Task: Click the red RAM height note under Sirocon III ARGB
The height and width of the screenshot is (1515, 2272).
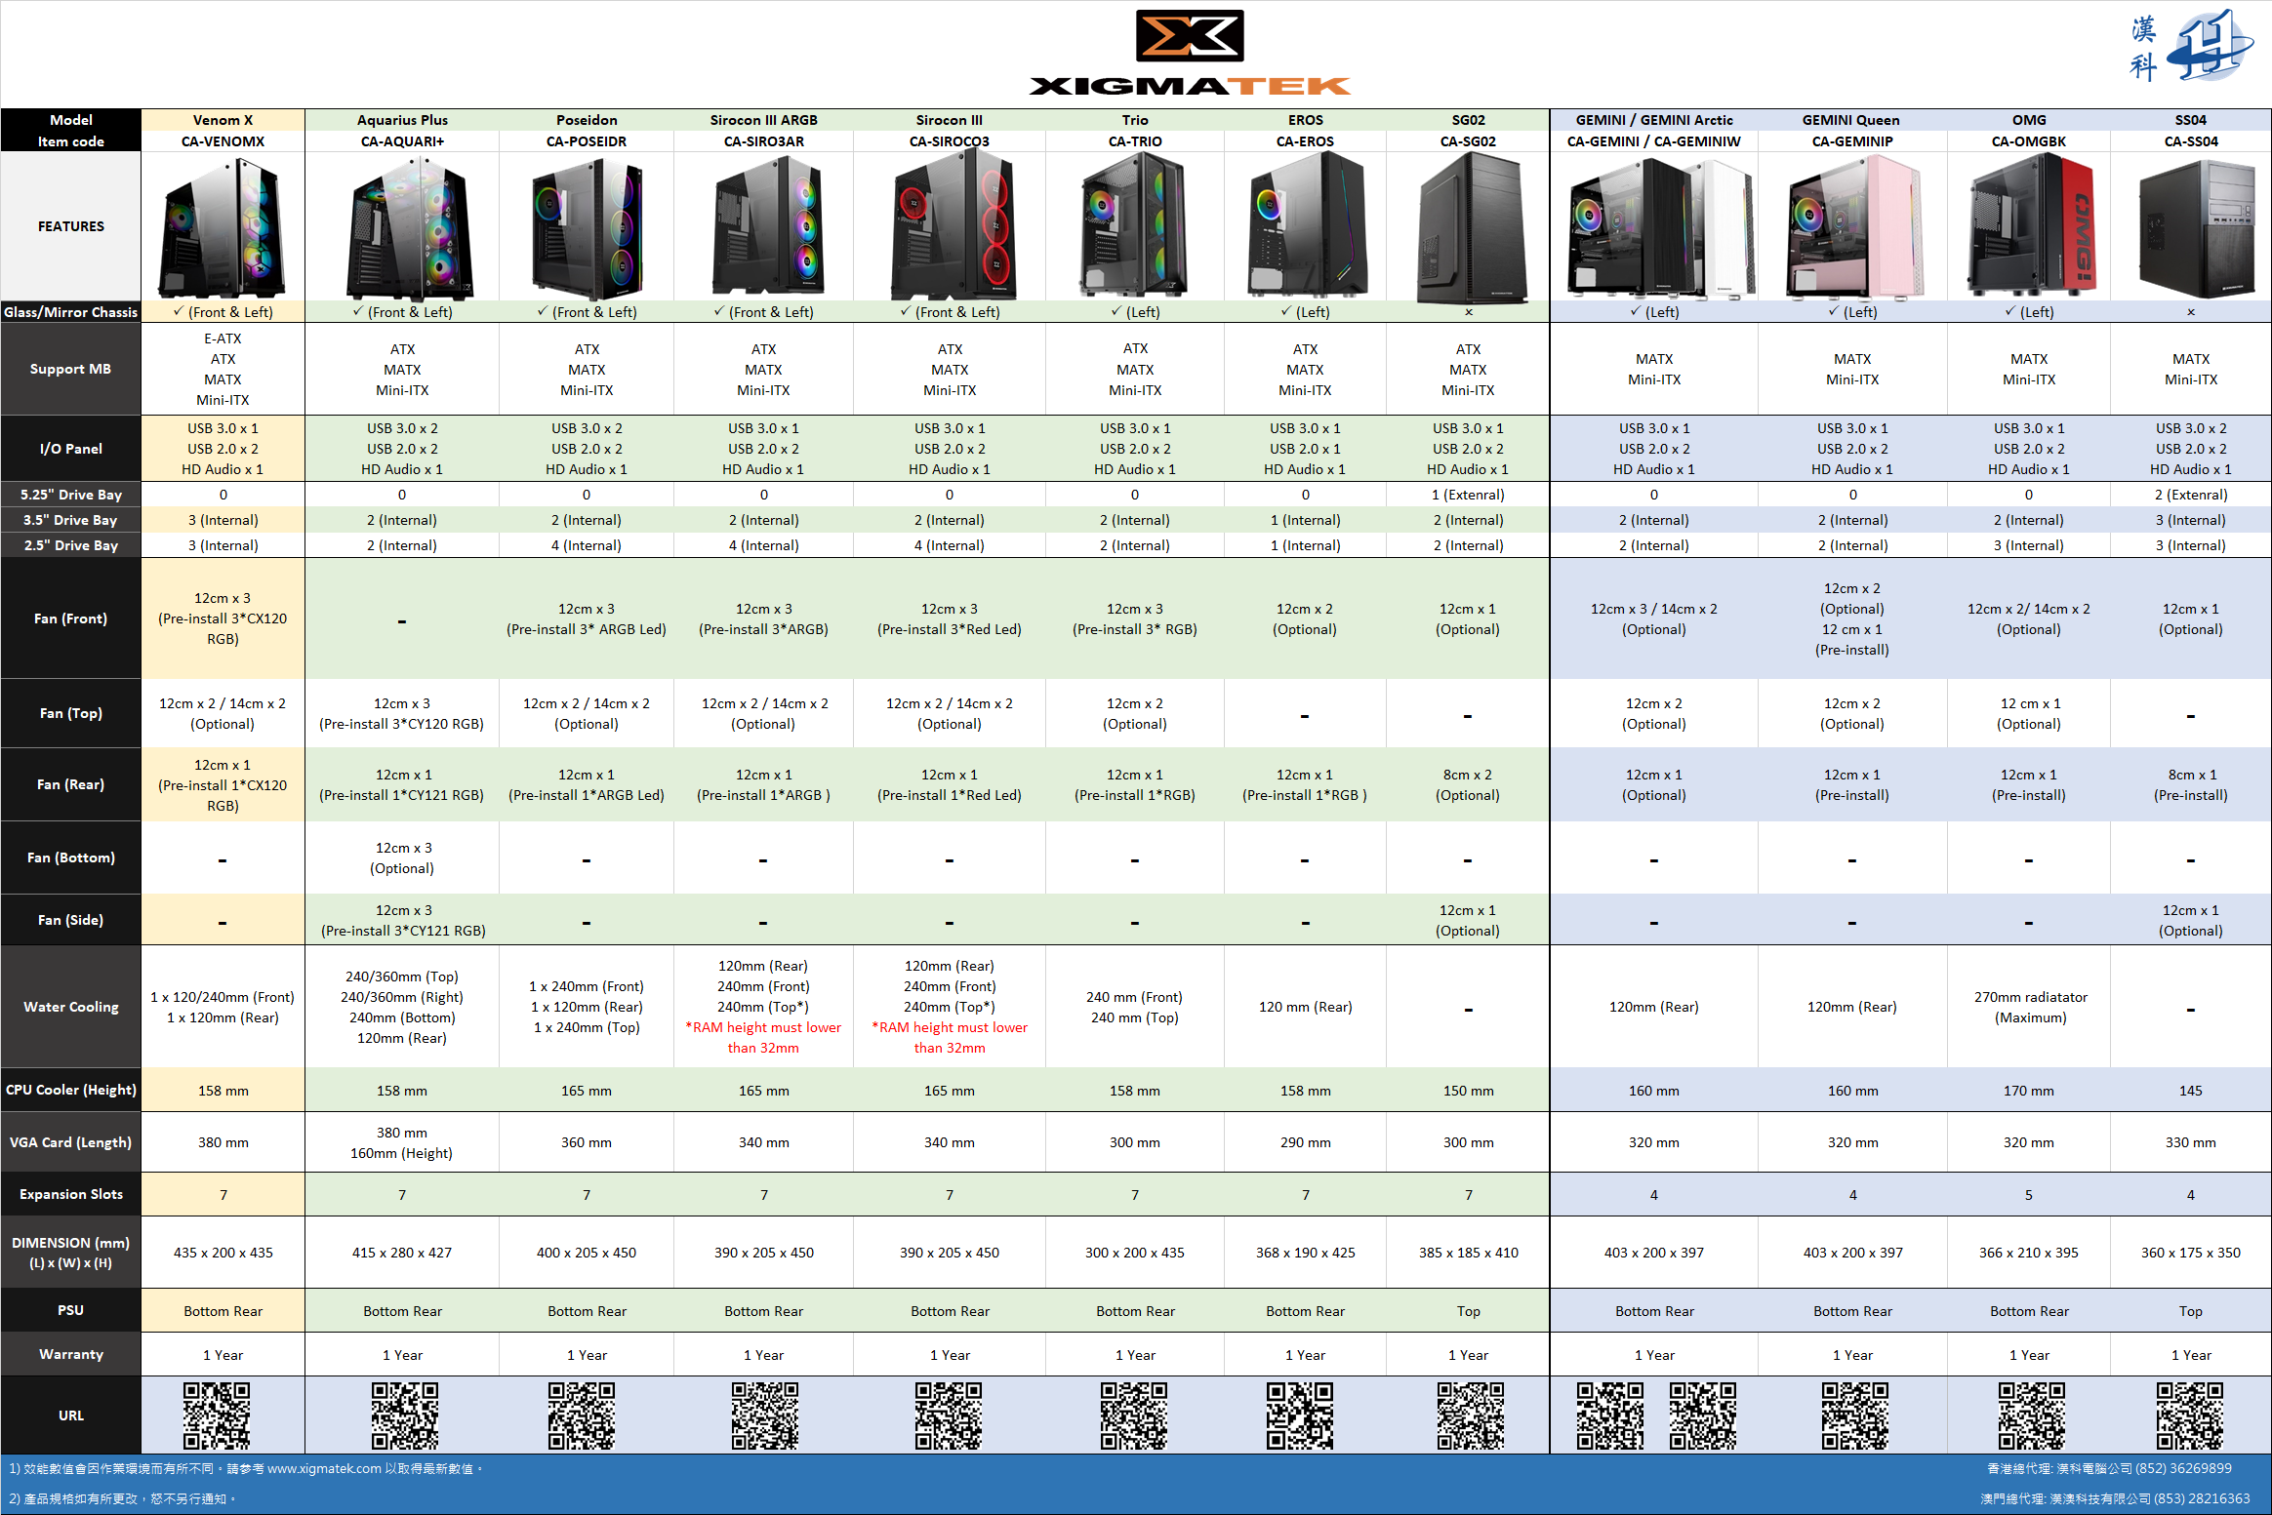Action: pos(763,1038)
